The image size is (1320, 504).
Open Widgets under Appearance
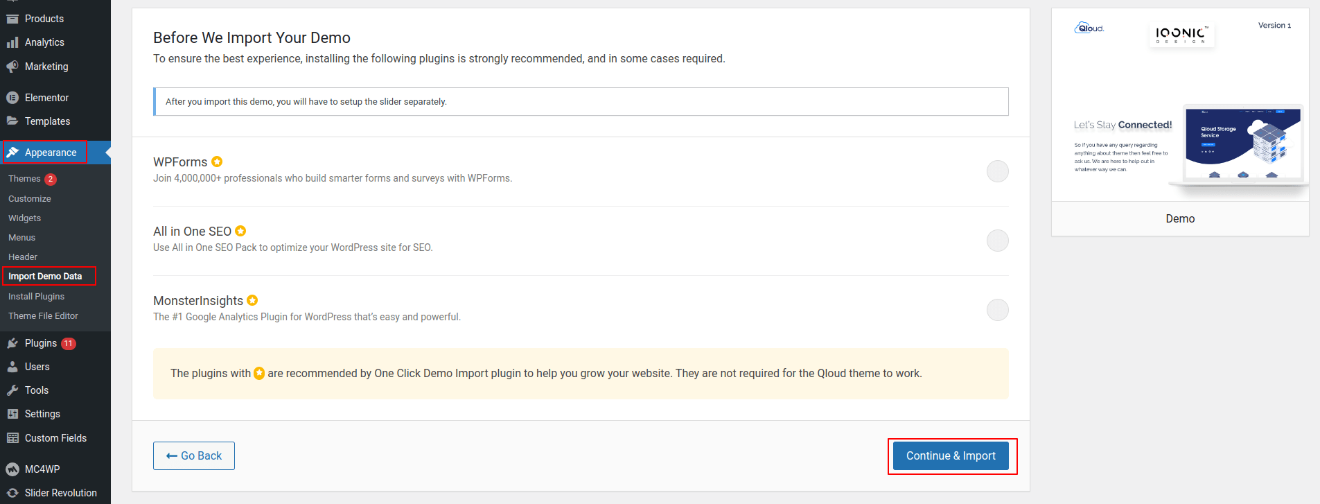pyautogui.click(x=25, y=218)
